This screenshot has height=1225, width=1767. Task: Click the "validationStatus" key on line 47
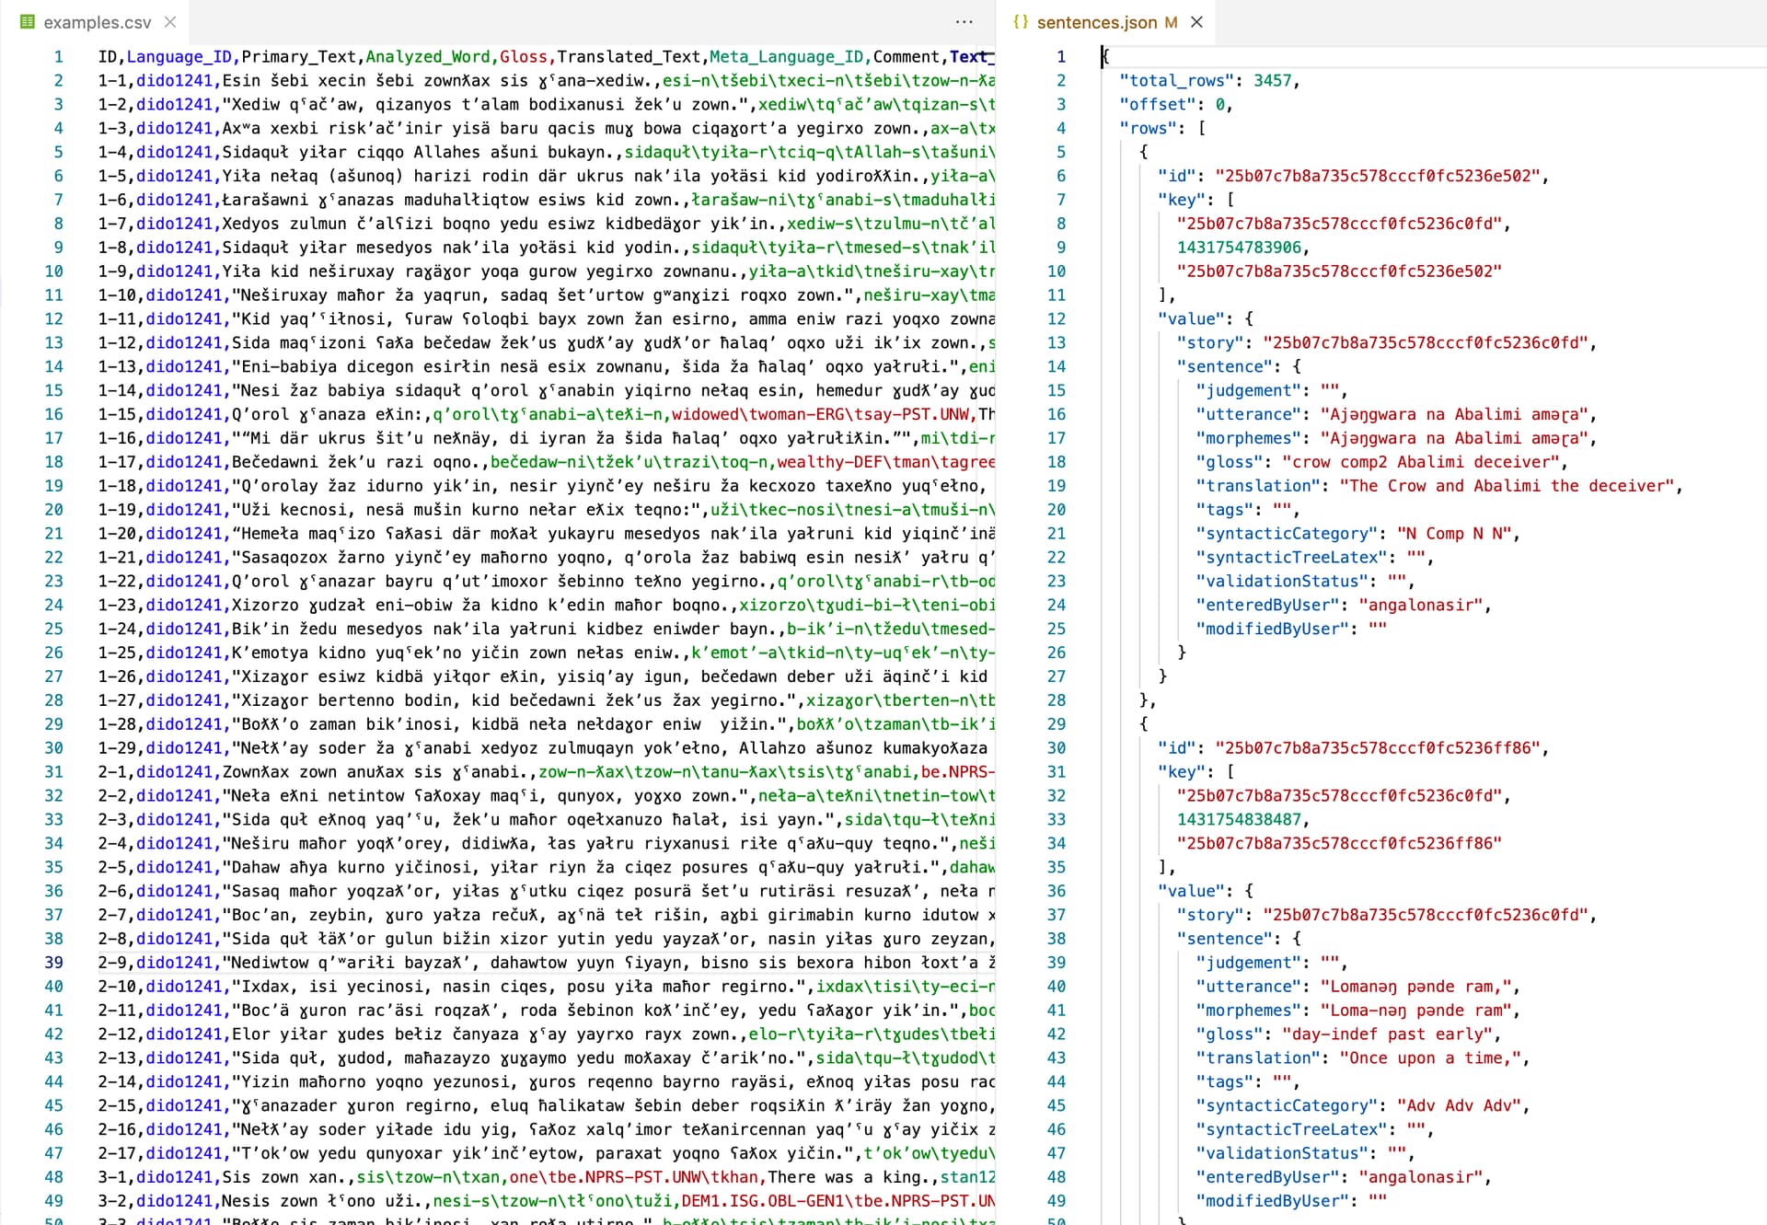(1282, 1153)
